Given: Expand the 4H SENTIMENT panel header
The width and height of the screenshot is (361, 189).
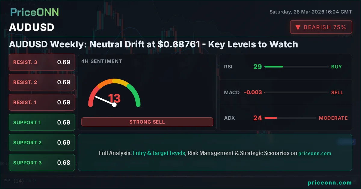Looking at the screenshot, I should click(102, 61).
